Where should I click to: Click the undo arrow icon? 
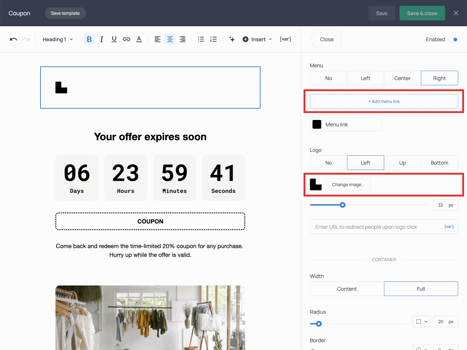coord(13,39)
